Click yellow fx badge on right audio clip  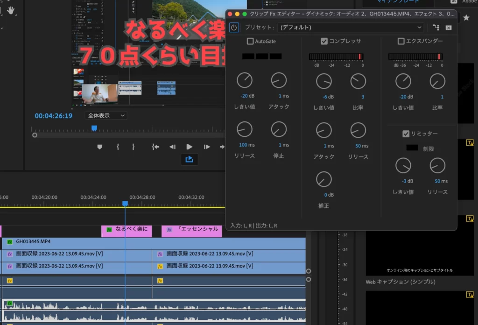[160, 281]
